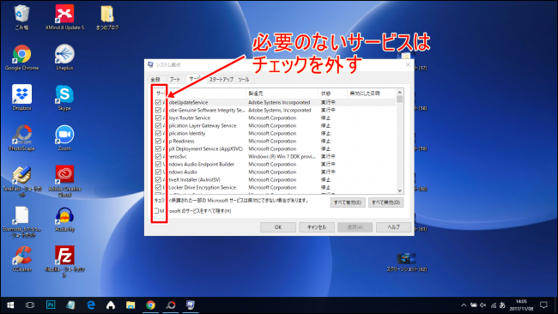558x314 pixels.
Task: Open PhotoScape desktop shortcut
Action: tap(22, 137)
